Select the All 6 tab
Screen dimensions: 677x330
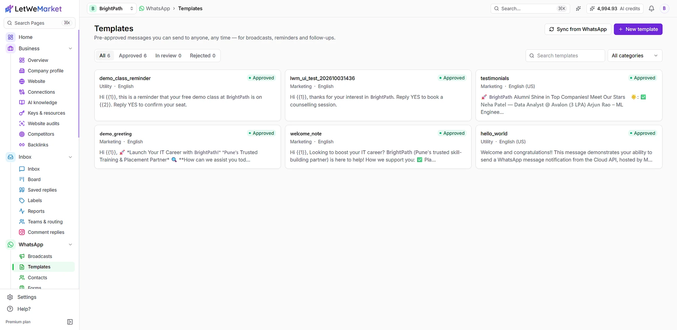[105, 56]
